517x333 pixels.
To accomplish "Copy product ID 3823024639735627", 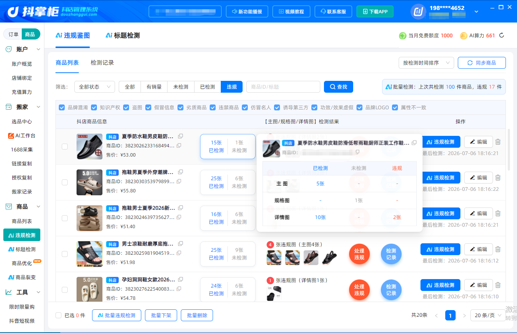I will [179, 217].
